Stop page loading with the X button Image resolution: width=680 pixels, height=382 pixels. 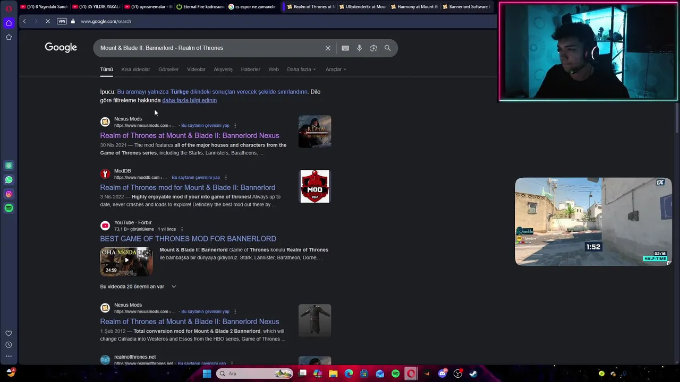point(47,21)
